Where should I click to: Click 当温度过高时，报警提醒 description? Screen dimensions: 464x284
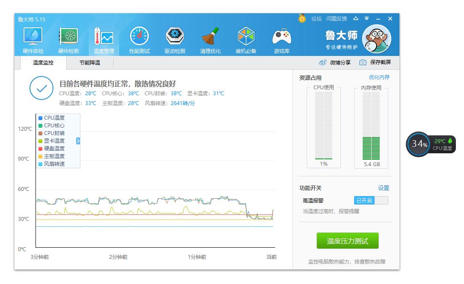331,211
